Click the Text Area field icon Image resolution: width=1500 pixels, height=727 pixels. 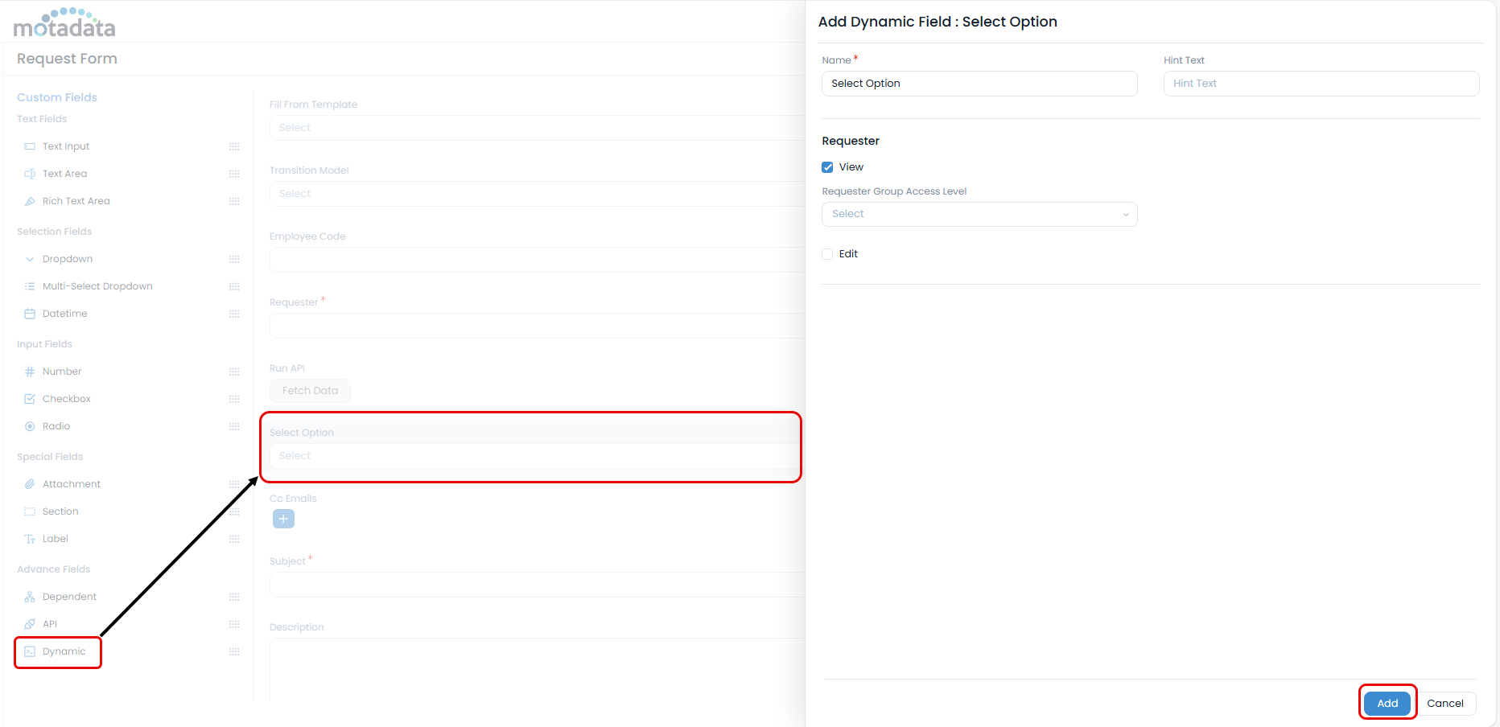[x=30, y=174]
